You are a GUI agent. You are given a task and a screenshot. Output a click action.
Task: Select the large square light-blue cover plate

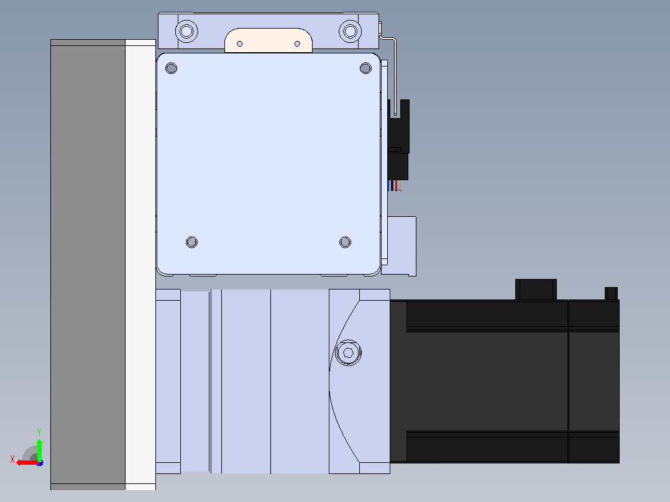click(x=268, y=164)
